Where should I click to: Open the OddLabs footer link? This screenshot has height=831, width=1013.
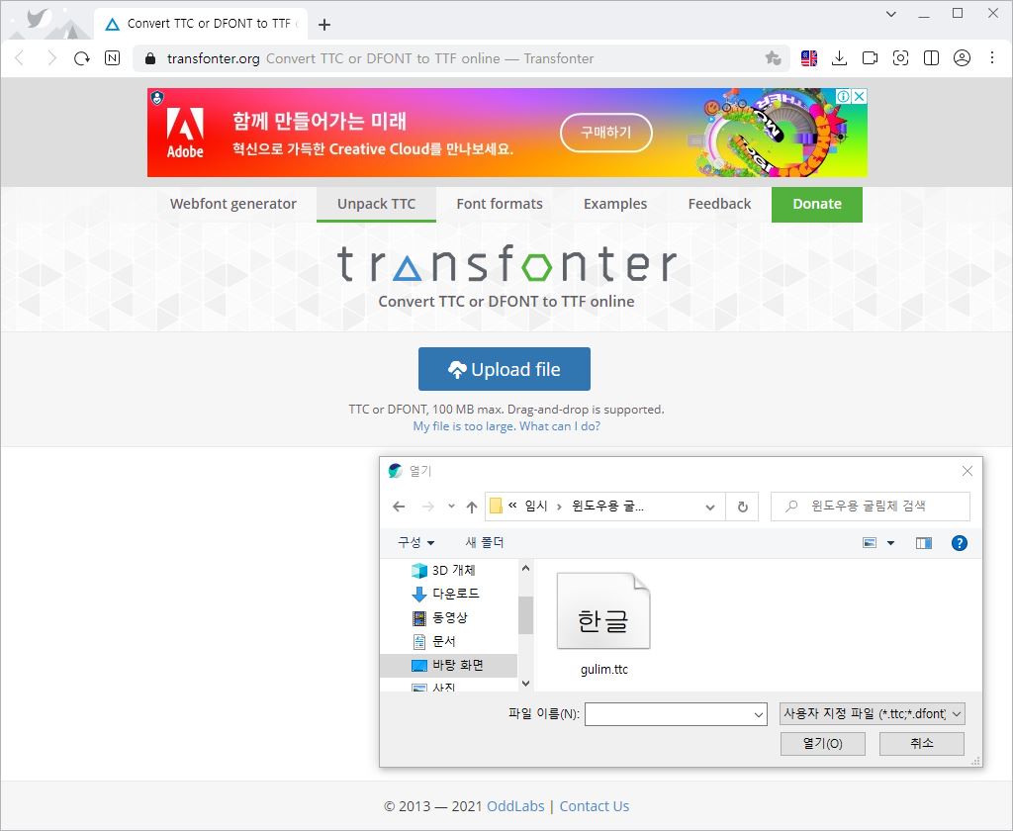[x=515, y=806]
